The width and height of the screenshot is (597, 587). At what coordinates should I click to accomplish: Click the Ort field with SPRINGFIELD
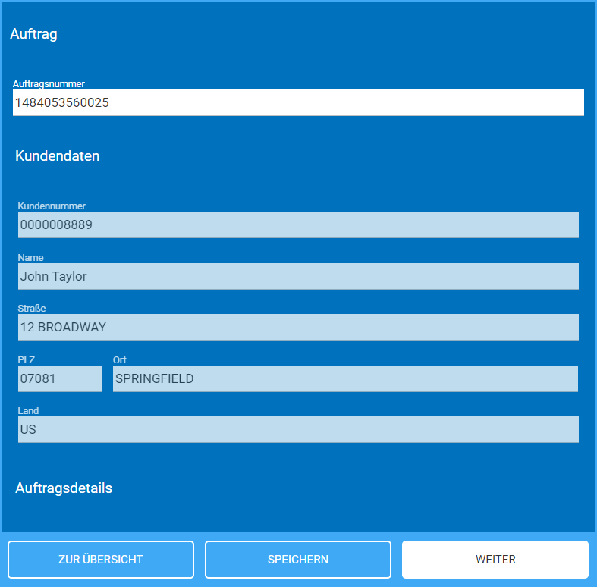click(x=345, y=378)
